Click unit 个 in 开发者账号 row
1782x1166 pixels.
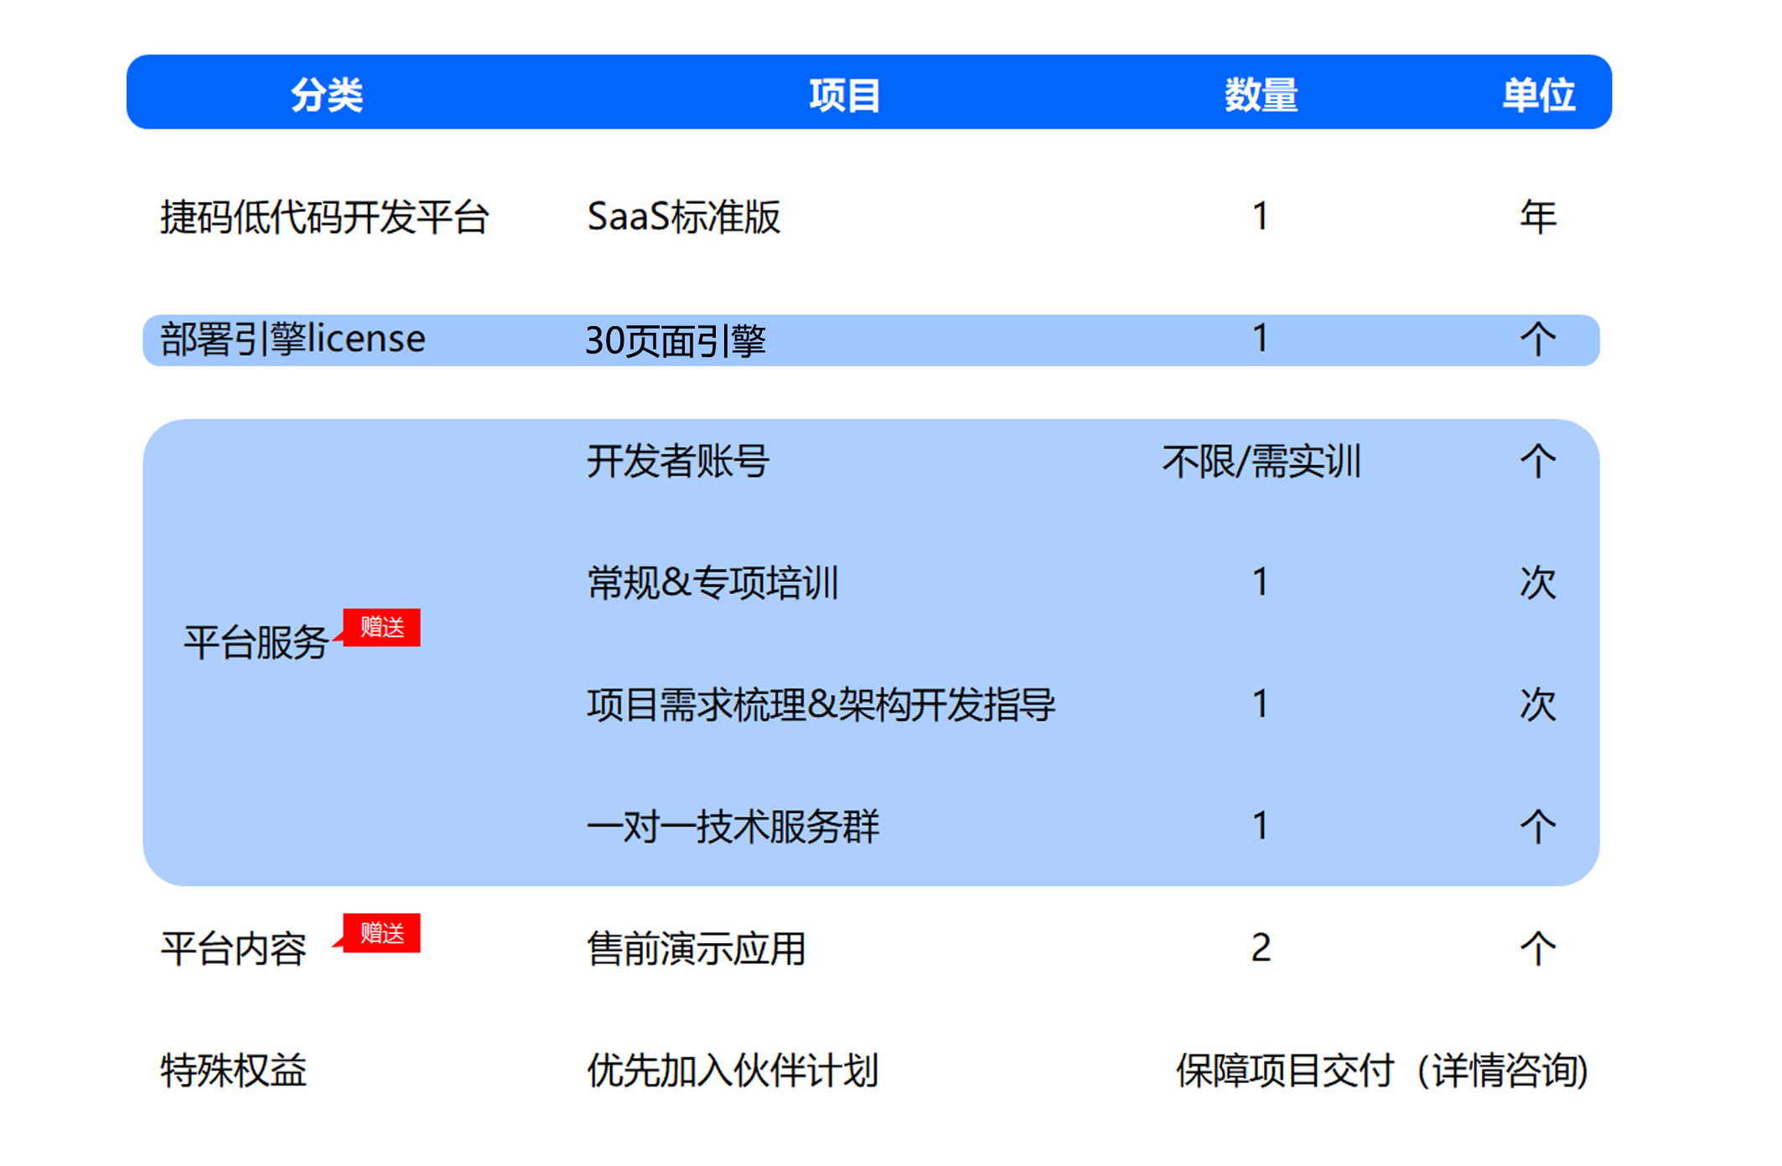[1538, 461]
